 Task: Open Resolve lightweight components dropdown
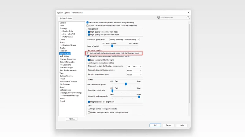(134, 70)
